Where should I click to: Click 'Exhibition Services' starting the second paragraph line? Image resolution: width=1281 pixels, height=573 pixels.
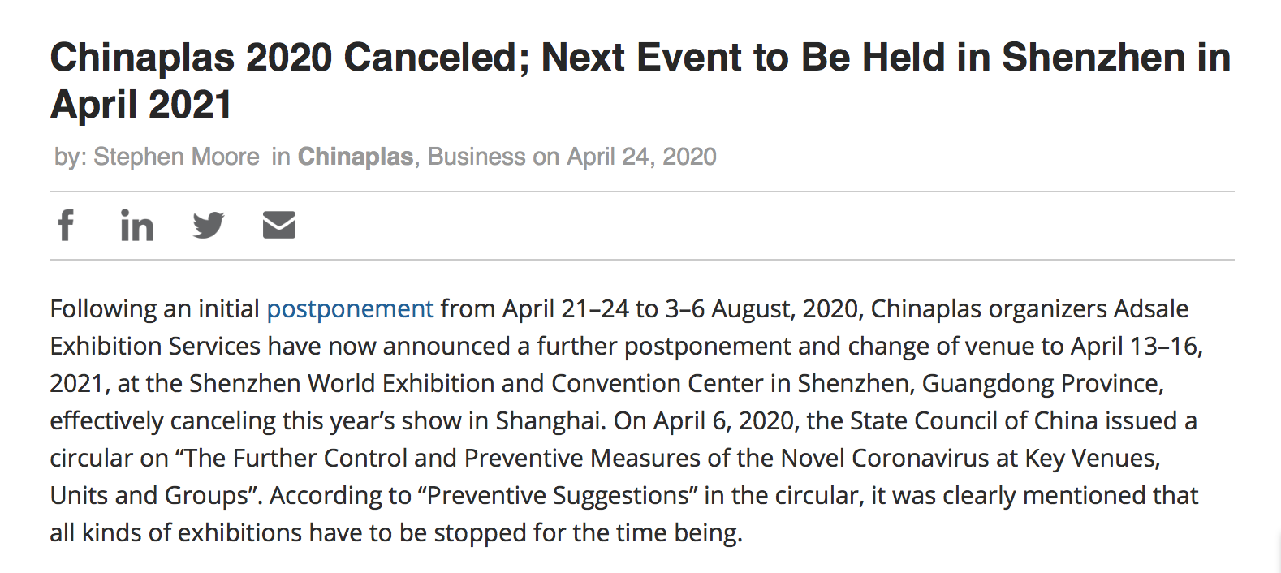pos(156,347)
